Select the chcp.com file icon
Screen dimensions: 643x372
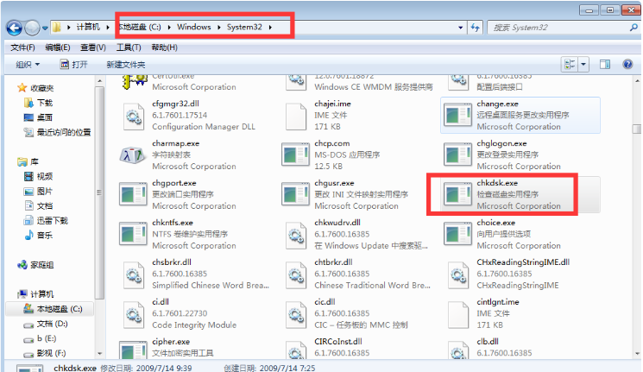click(x=295, y=155)
